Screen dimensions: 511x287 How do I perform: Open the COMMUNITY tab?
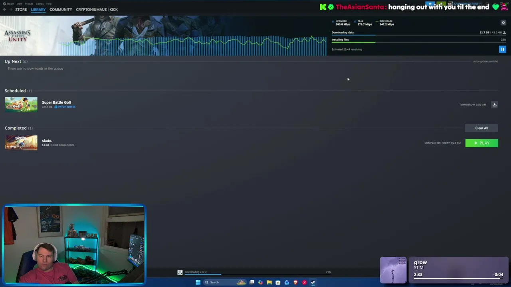pos(61,10)
